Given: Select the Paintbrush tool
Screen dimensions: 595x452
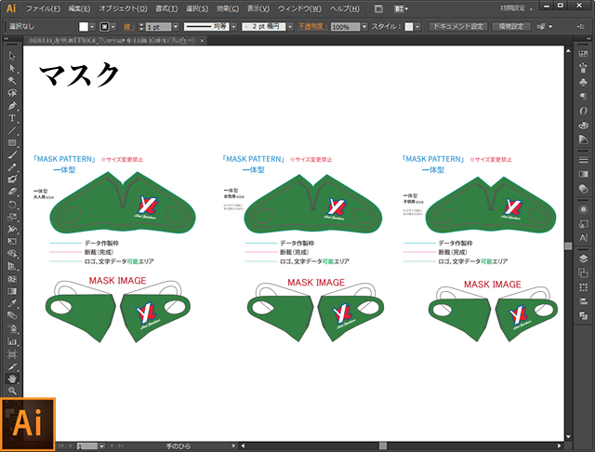Looking at the screenshot, I should [12, 154].
